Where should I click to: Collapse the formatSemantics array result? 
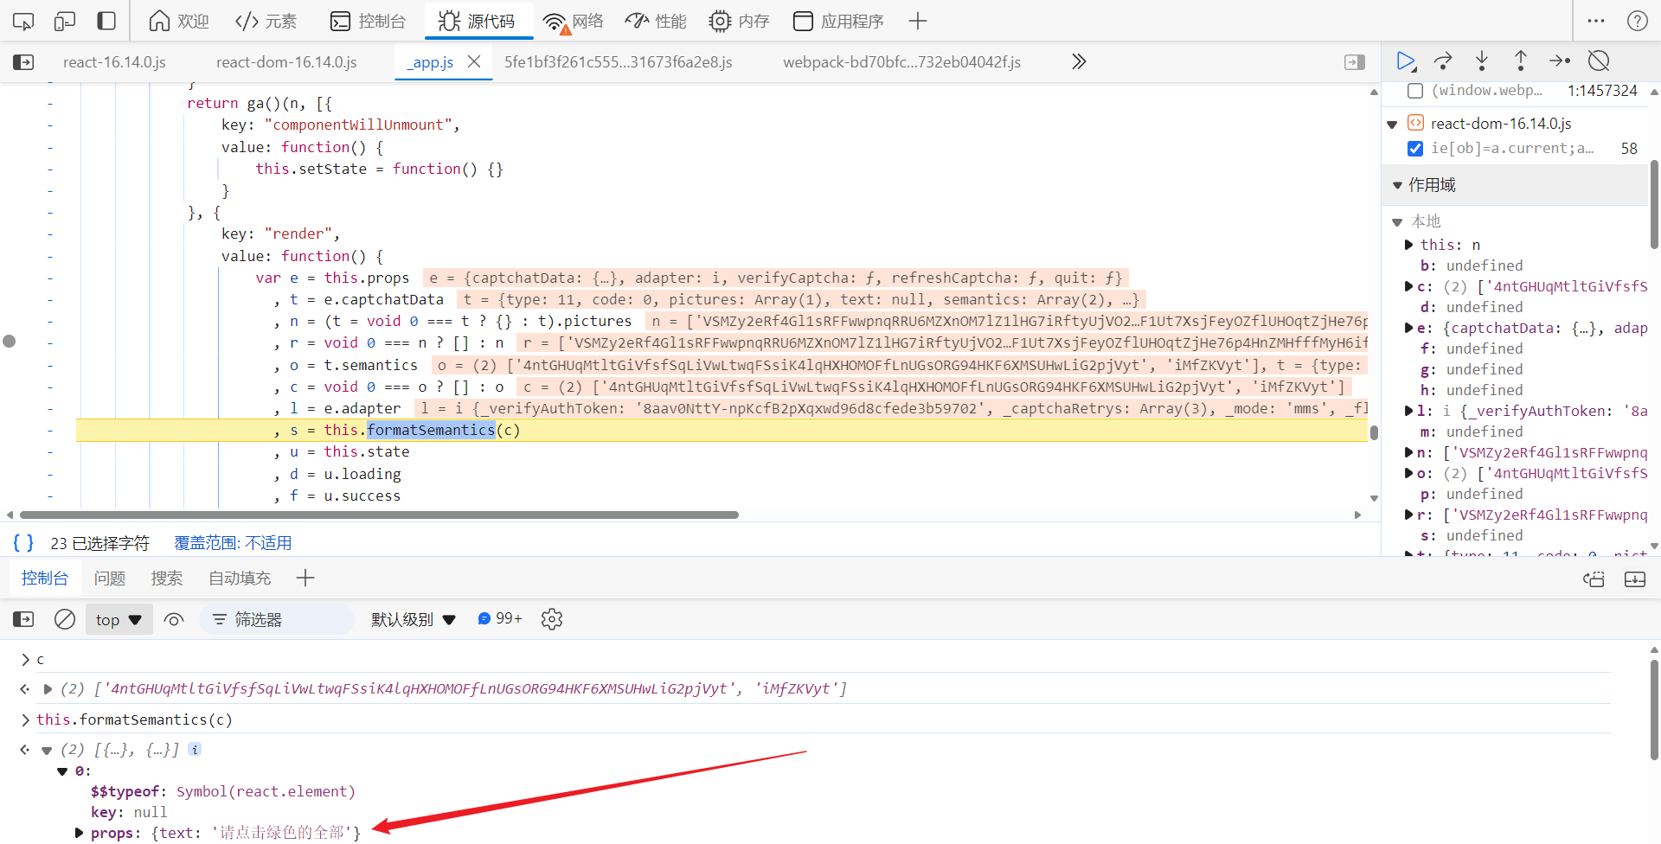(48, 750)
